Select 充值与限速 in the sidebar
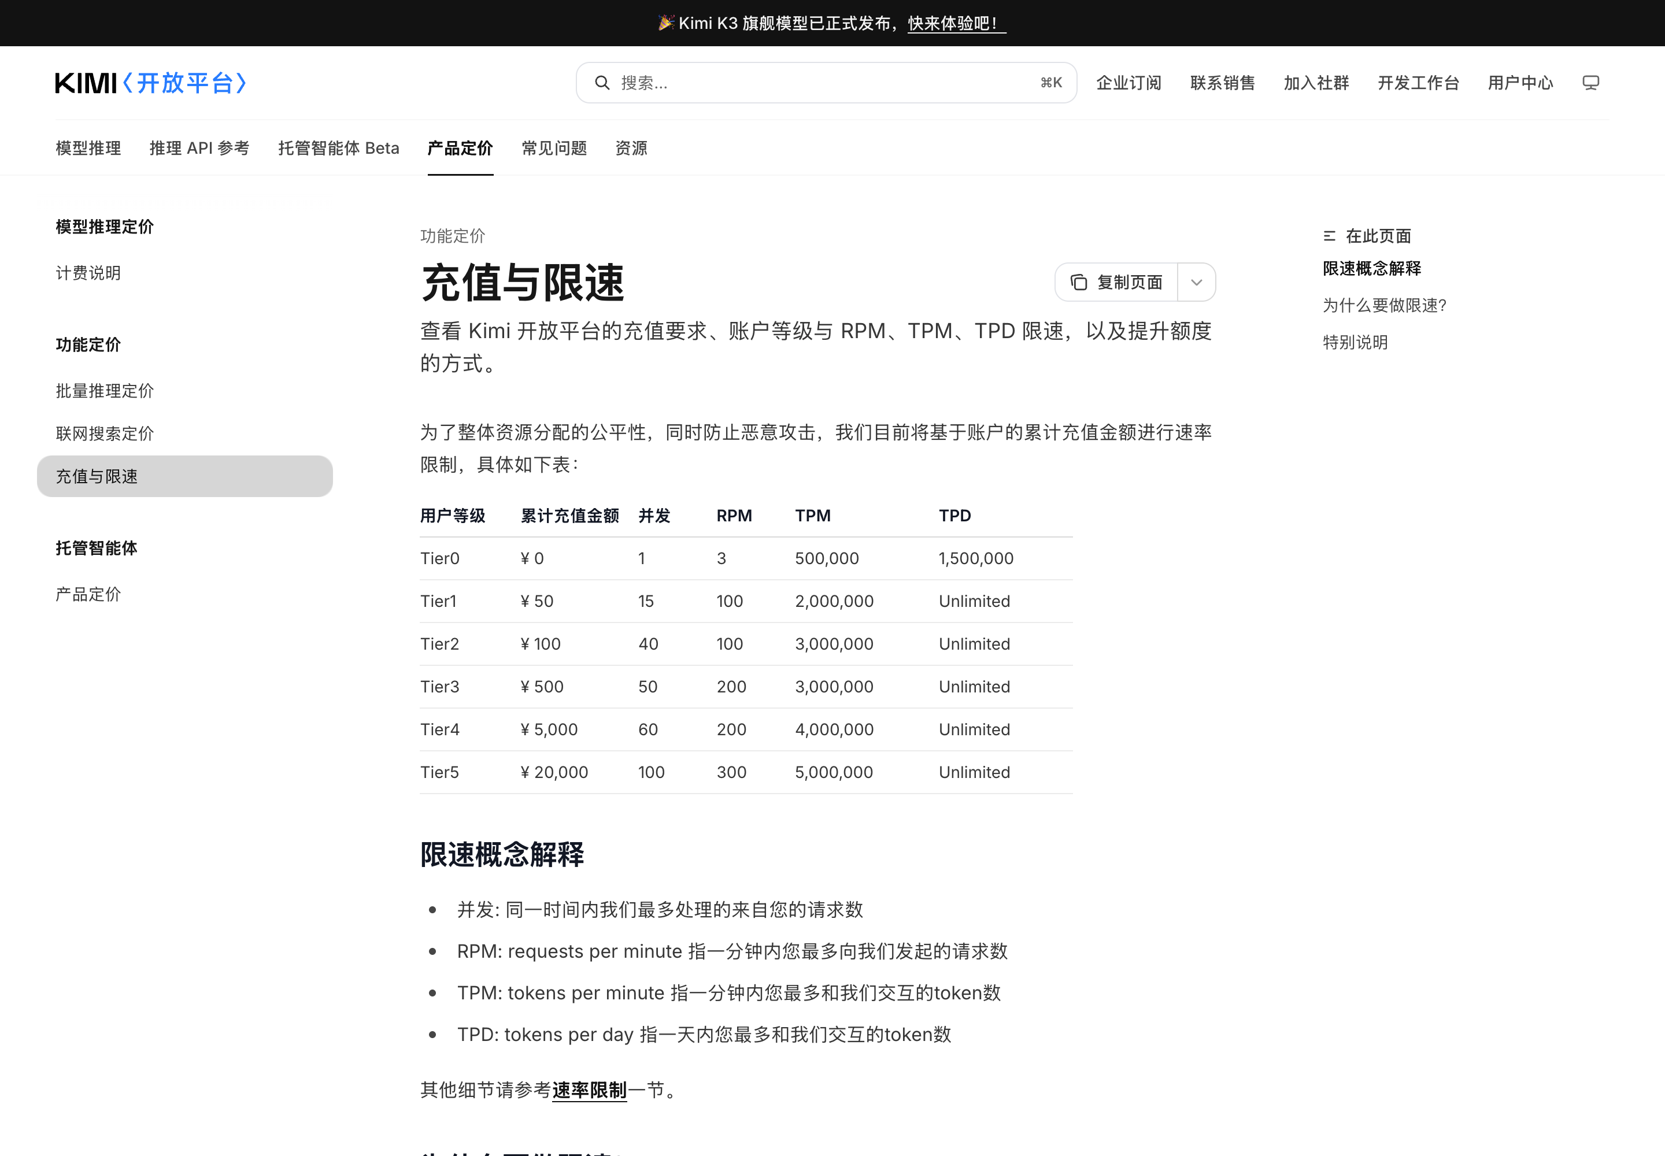 point(185,477)
